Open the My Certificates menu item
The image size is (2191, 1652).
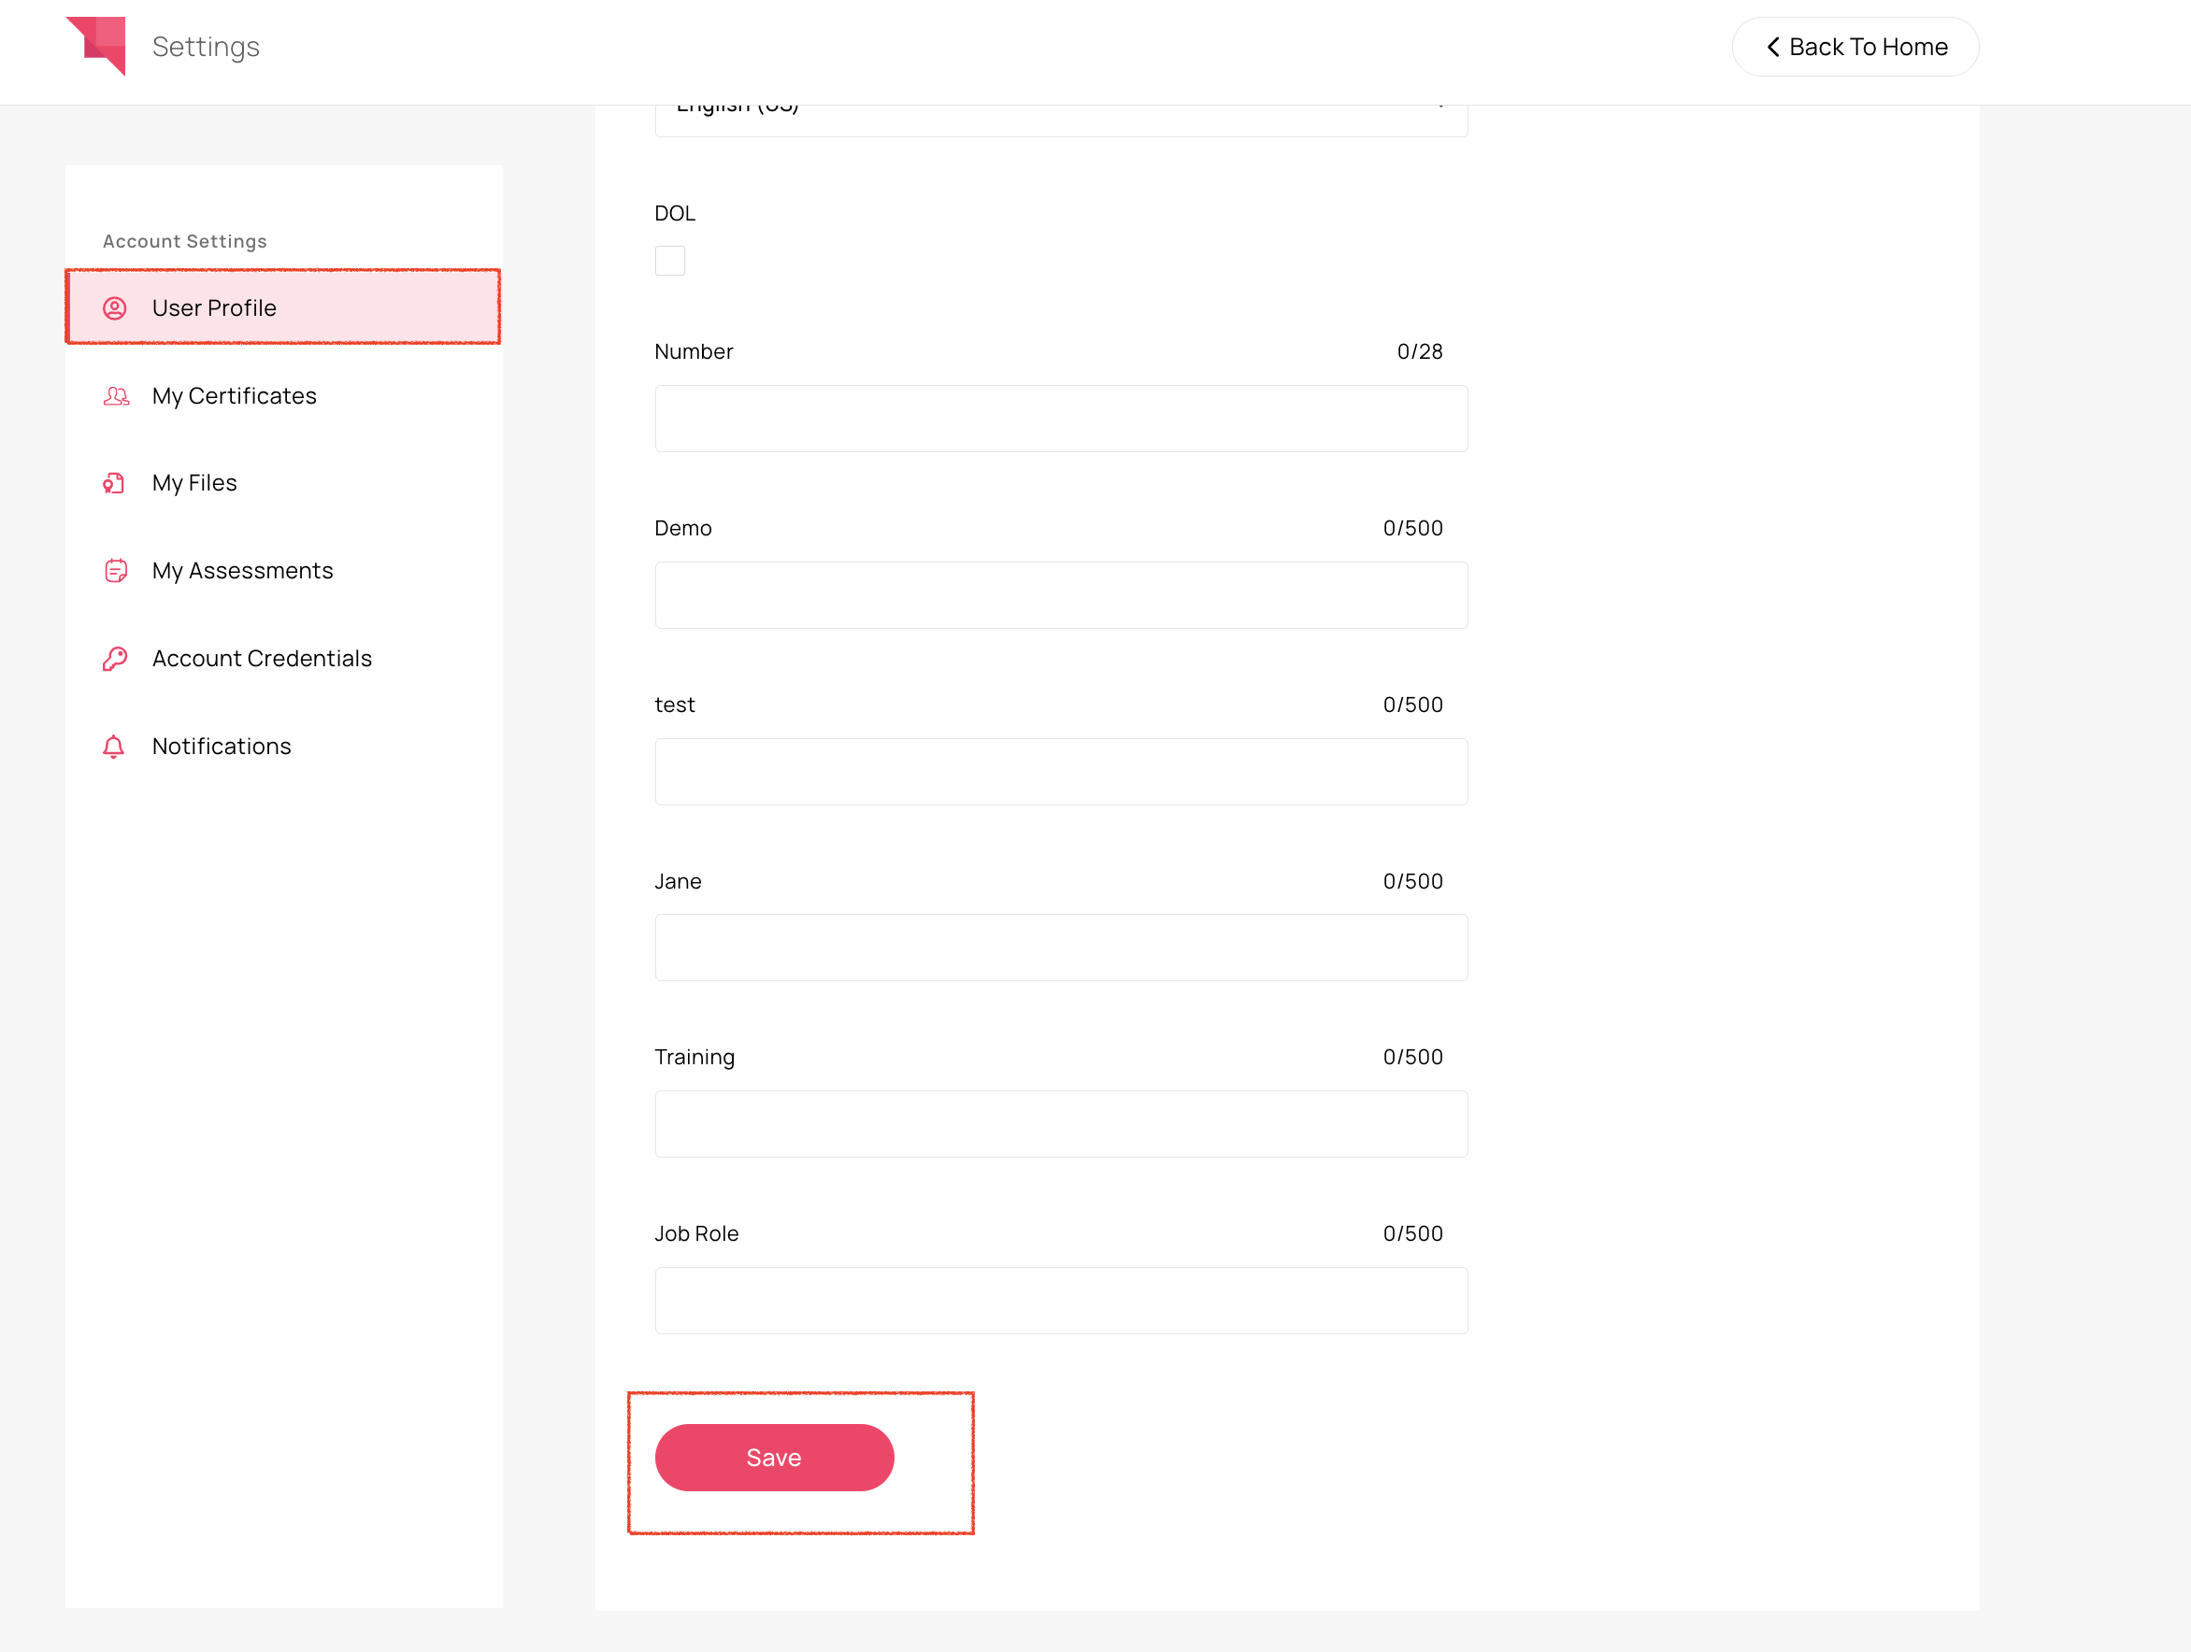point(234,396)
